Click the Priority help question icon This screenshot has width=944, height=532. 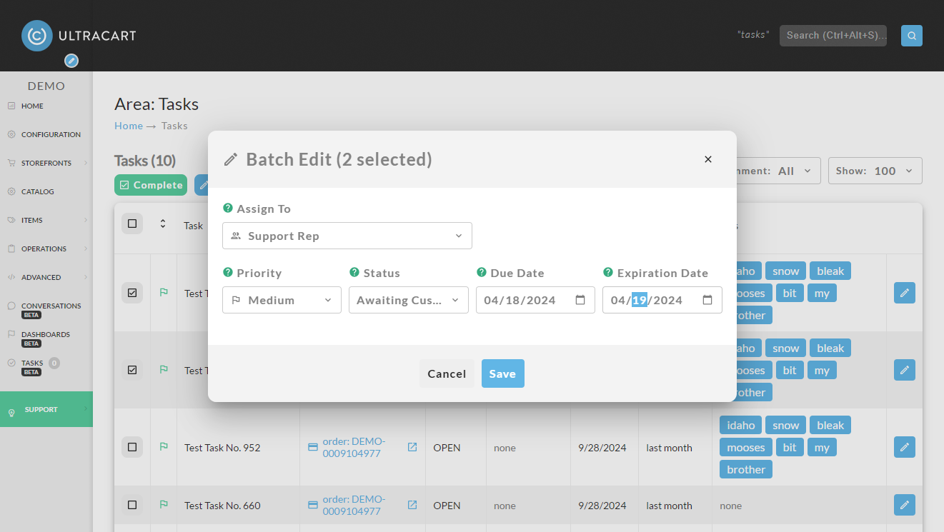(x=228, y=273)
